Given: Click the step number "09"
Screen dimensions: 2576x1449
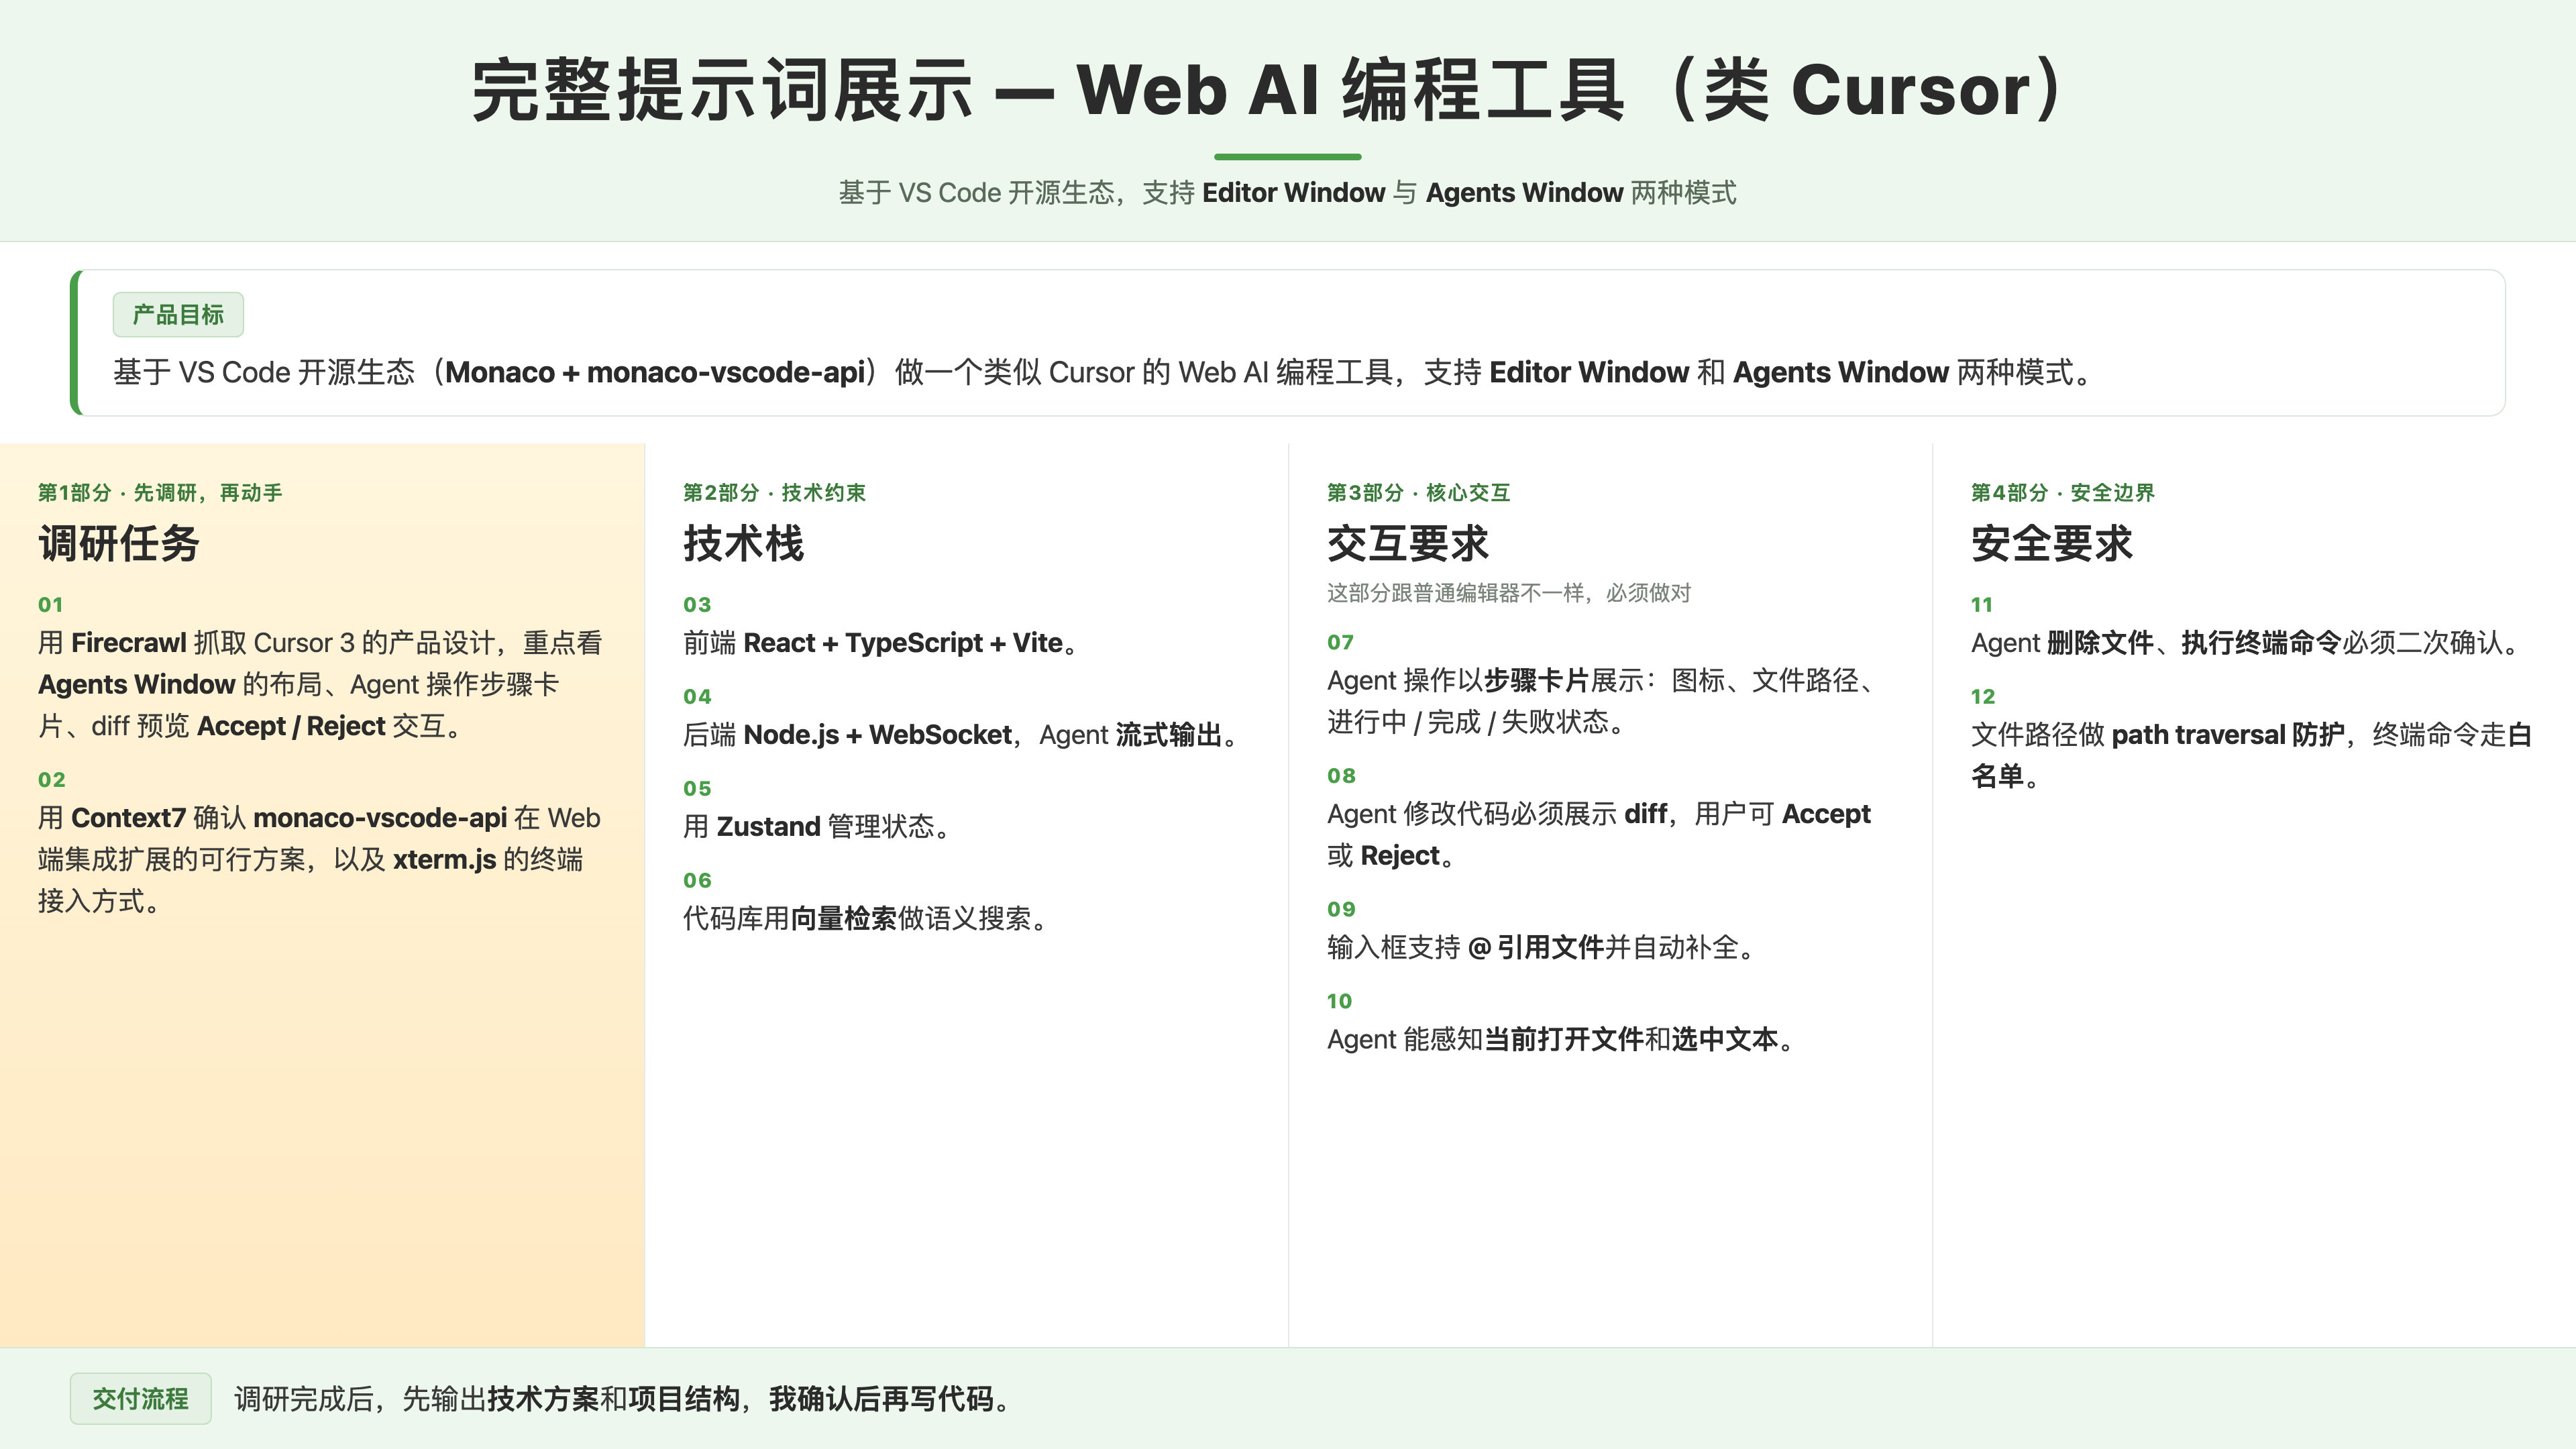Looking at the screenshot, I should tap(1341, 909).
